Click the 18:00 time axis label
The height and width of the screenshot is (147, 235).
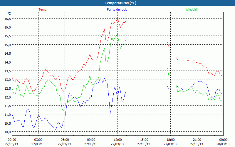point(171,140)
